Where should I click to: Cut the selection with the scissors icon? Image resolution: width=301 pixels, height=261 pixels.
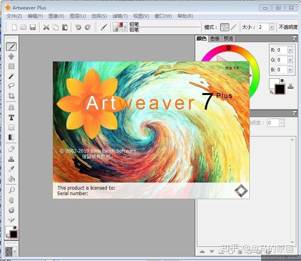click(x=46, y=27)
